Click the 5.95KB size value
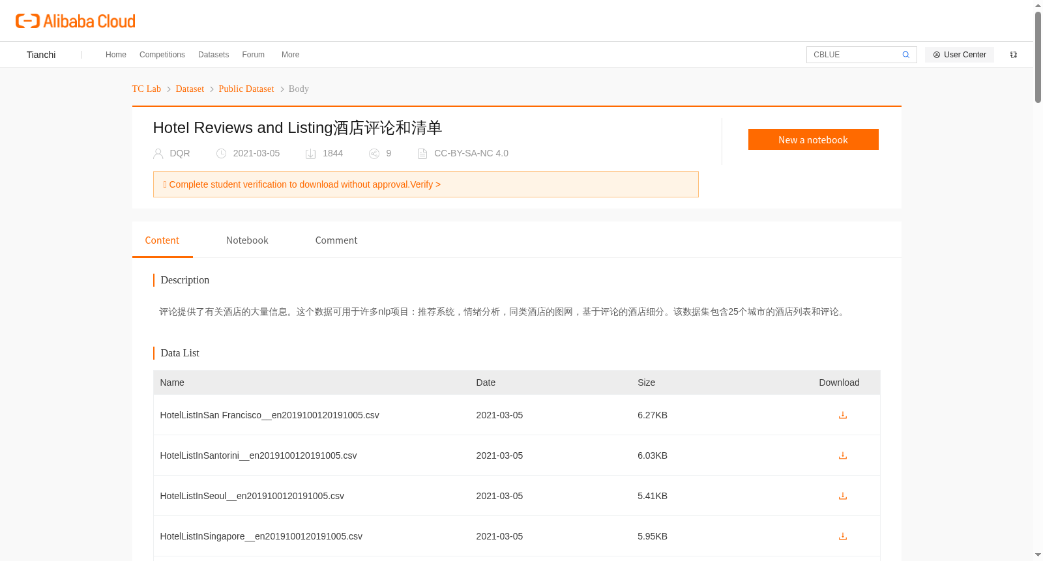The width and height of the screenshot is (1043, 561). [653, 536]
